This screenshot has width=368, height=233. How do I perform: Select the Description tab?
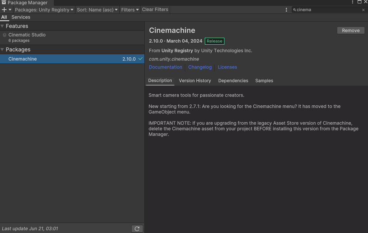[x=160, y=81]
